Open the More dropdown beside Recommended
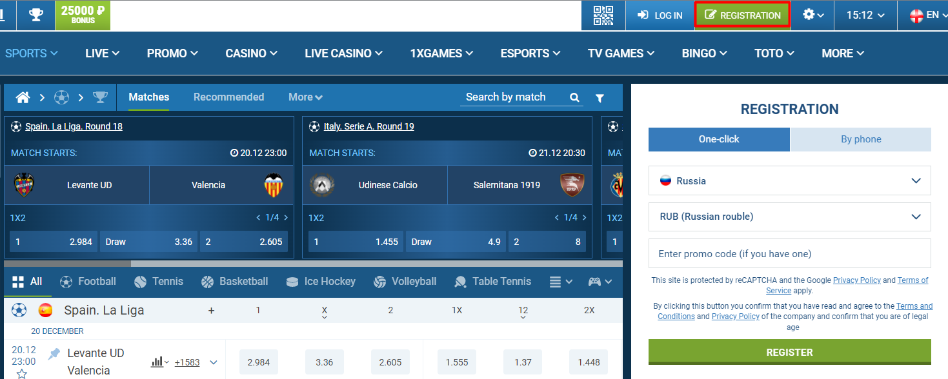Viewport: 948px width, 379px height. (x=305, y=97)
